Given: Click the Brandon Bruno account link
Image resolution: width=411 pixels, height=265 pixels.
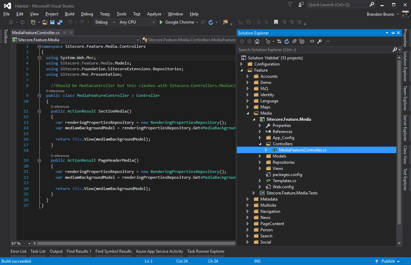Looking at the screenshot, I should click(x=380, y=14).
